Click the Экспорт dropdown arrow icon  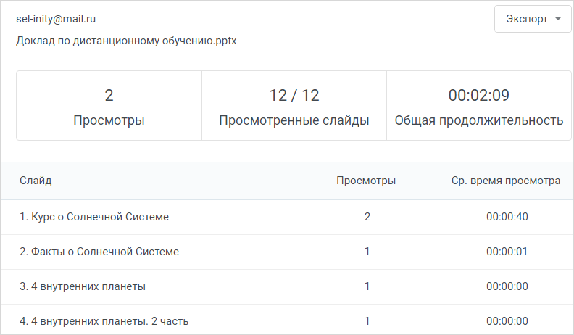pyautogui.click(x=558, y=19)
